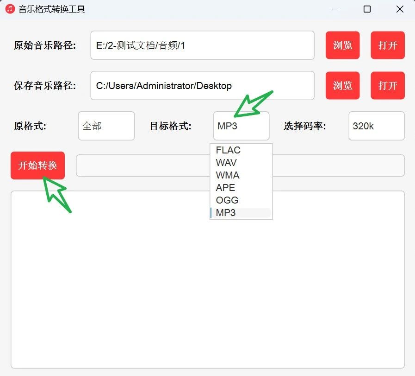415x376 pixels.
Task: Click the 原始音乐路径 label
Action: (x=45, y=45)
